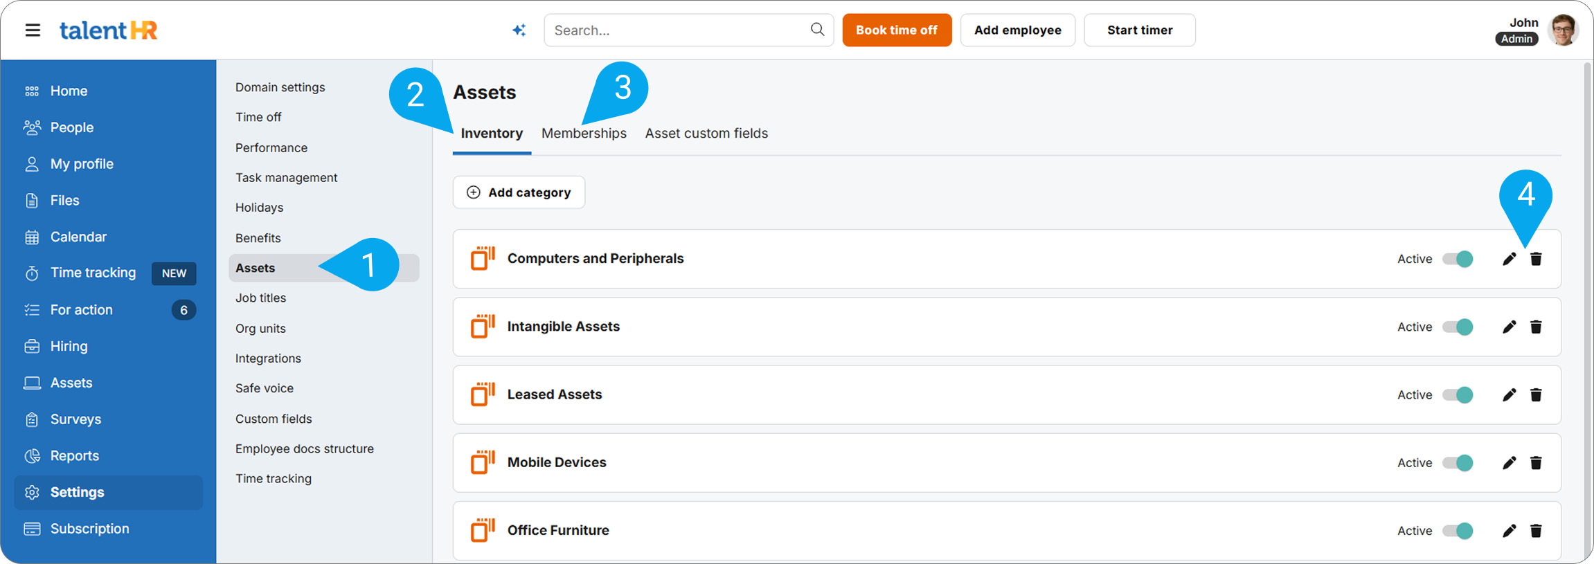Delete the Mobile Devices category
The height and width of the screenshot is (564, 1594).
click(x=1536, y=462)
